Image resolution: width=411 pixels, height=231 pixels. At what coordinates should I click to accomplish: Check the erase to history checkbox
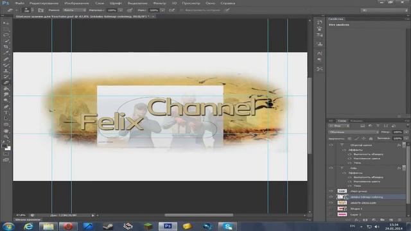coord(181,10)
